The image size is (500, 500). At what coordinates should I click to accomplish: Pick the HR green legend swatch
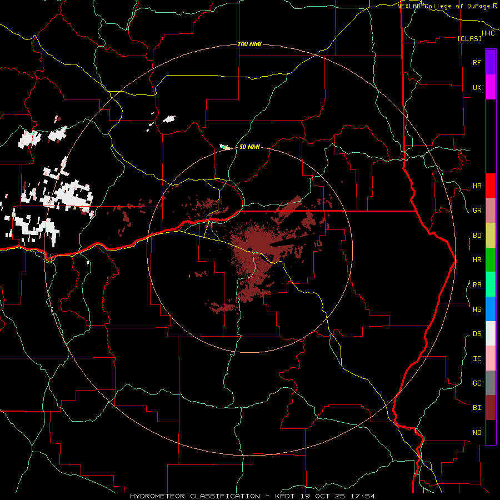point(491,260)
